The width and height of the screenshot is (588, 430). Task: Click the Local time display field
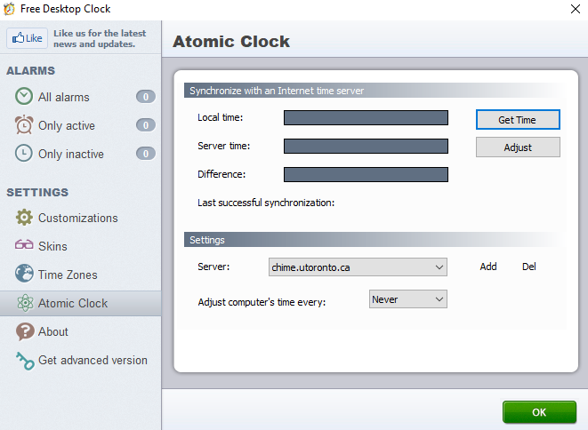point(366,117)
